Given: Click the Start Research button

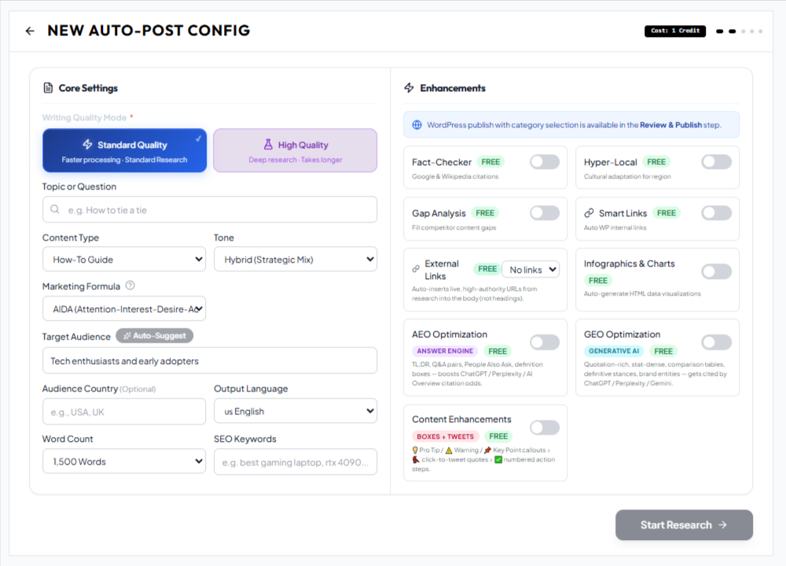Looking at the screenshot, I should [x=684, y=525].
